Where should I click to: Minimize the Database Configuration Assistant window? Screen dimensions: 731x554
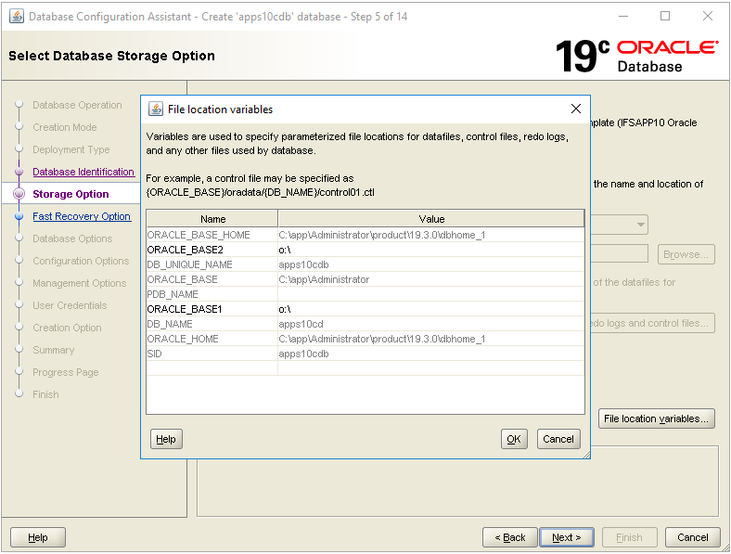[x=623, y=17]
